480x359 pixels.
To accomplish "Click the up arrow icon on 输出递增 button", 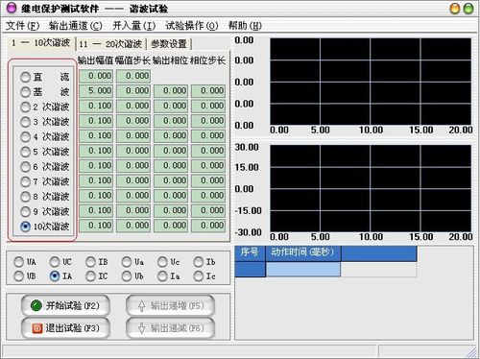I will click(142, 306).
